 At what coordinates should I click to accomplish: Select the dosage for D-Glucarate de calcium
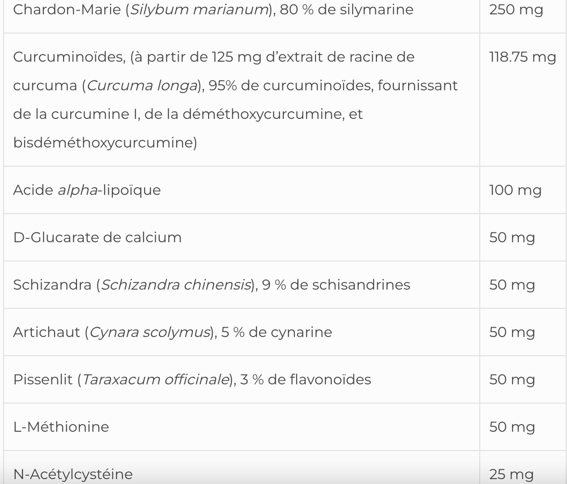[511, 237]
